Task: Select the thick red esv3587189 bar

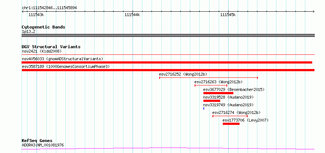Action: coord(168,70)
